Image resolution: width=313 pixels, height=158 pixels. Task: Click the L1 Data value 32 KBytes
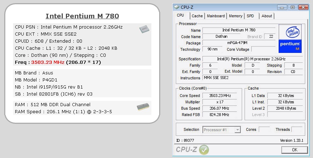click(x=285, y=96)
